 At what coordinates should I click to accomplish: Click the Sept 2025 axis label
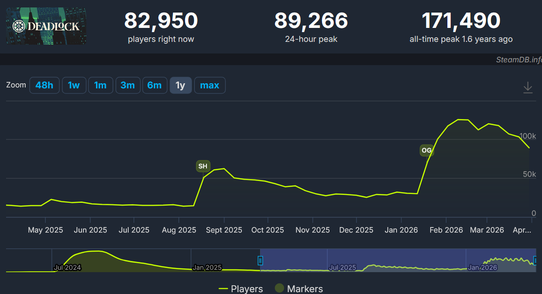(x=224, y=230)
